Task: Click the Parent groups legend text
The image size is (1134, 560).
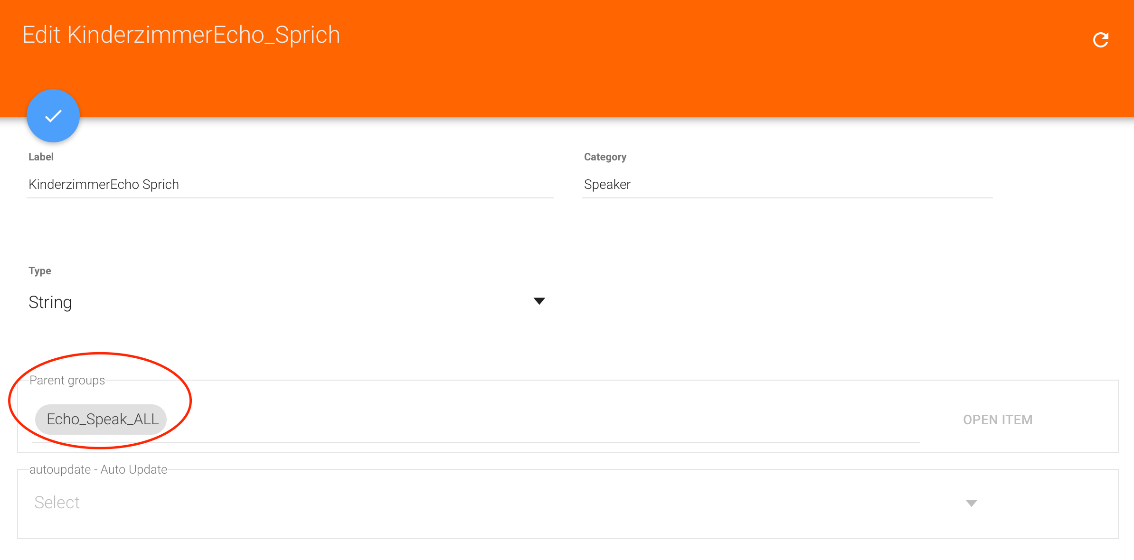Action: (67, 381)
